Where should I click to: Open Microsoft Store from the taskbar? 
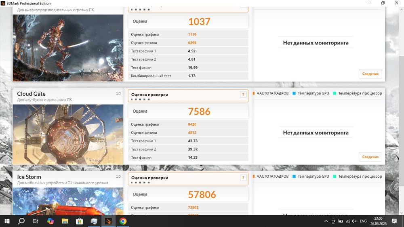point(79,221)
